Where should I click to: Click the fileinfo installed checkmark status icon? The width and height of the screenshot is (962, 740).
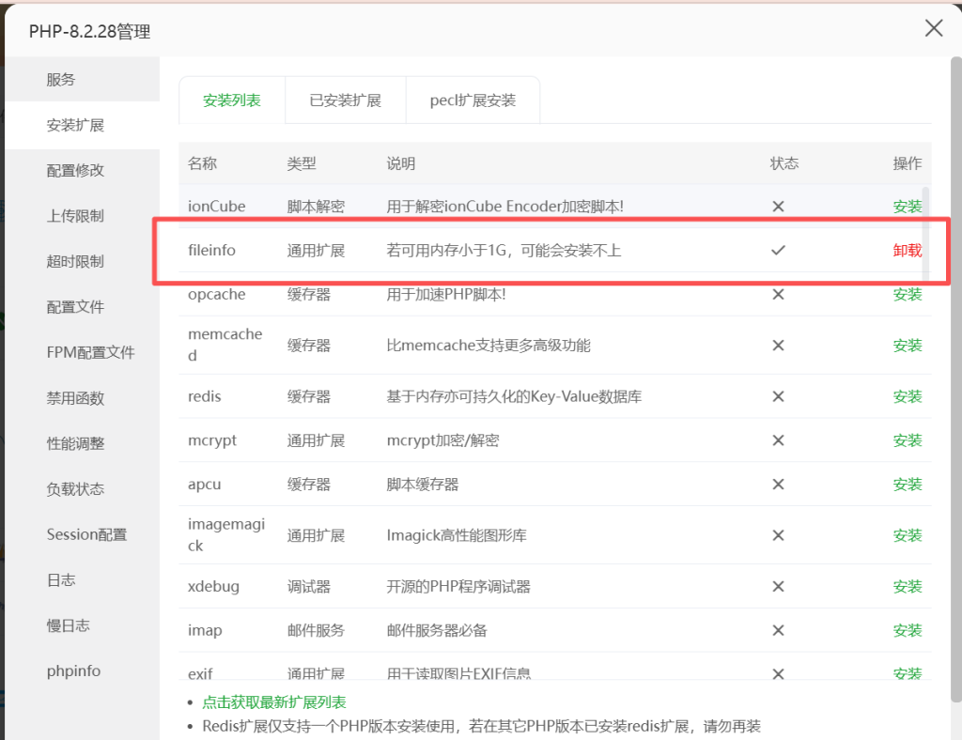pyautogui.click(x=778, y=251)
